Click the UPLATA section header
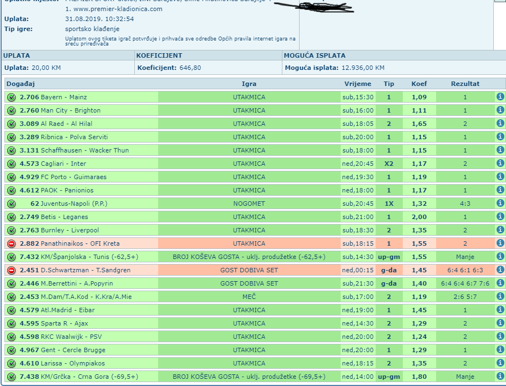The height and width of the screenshot is (386, 506). [x=17, y=55]
